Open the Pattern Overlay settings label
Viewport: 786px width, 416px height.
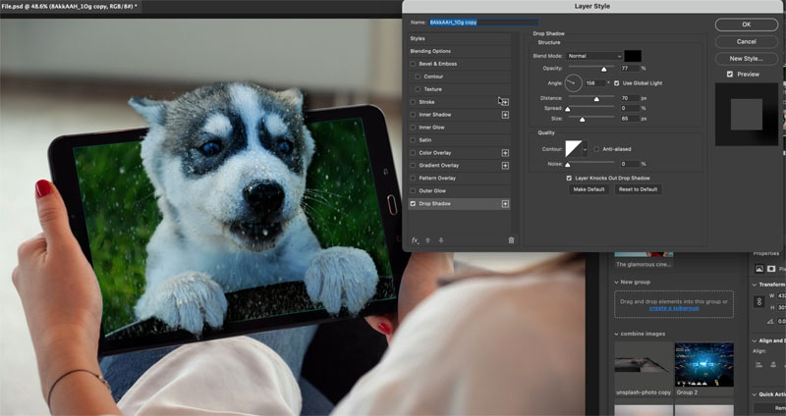point(437,179)
